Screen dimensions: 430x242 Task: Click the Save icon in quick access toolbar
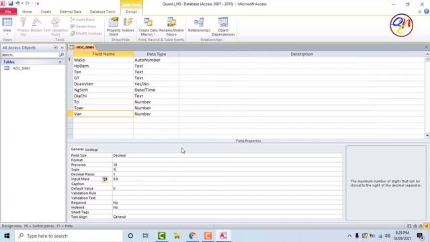click(11, 3)
